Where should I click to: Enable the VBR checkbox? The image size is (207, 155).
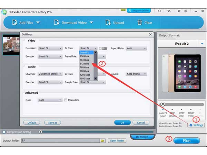pyautogui.click(x=100, y=49)
